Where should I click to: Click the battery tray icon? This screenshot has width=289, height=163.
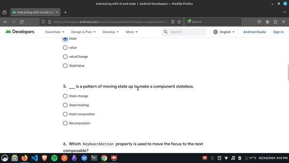[x=240, y=158]
